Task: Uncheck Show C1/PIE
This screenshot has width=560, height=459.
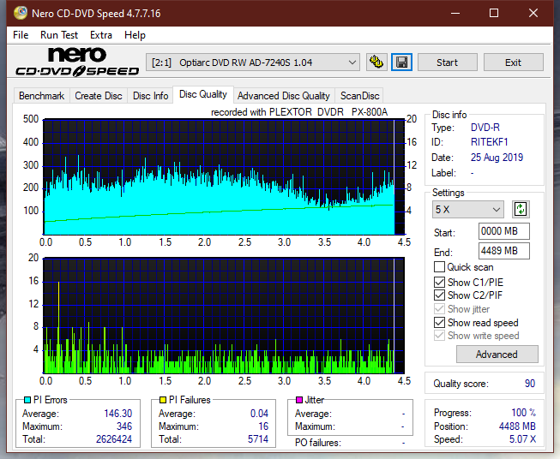Action: (x=439, y=282)
